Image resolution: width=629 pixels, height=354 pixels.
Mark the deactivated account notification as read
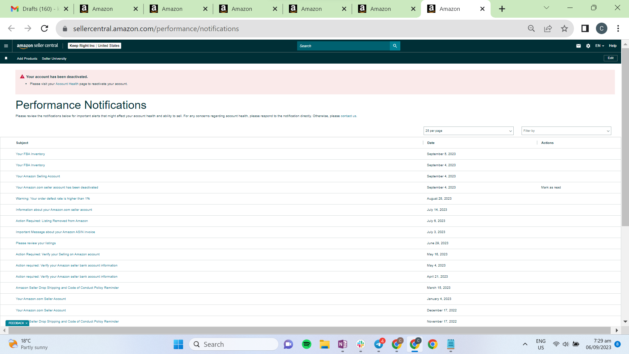551,187
